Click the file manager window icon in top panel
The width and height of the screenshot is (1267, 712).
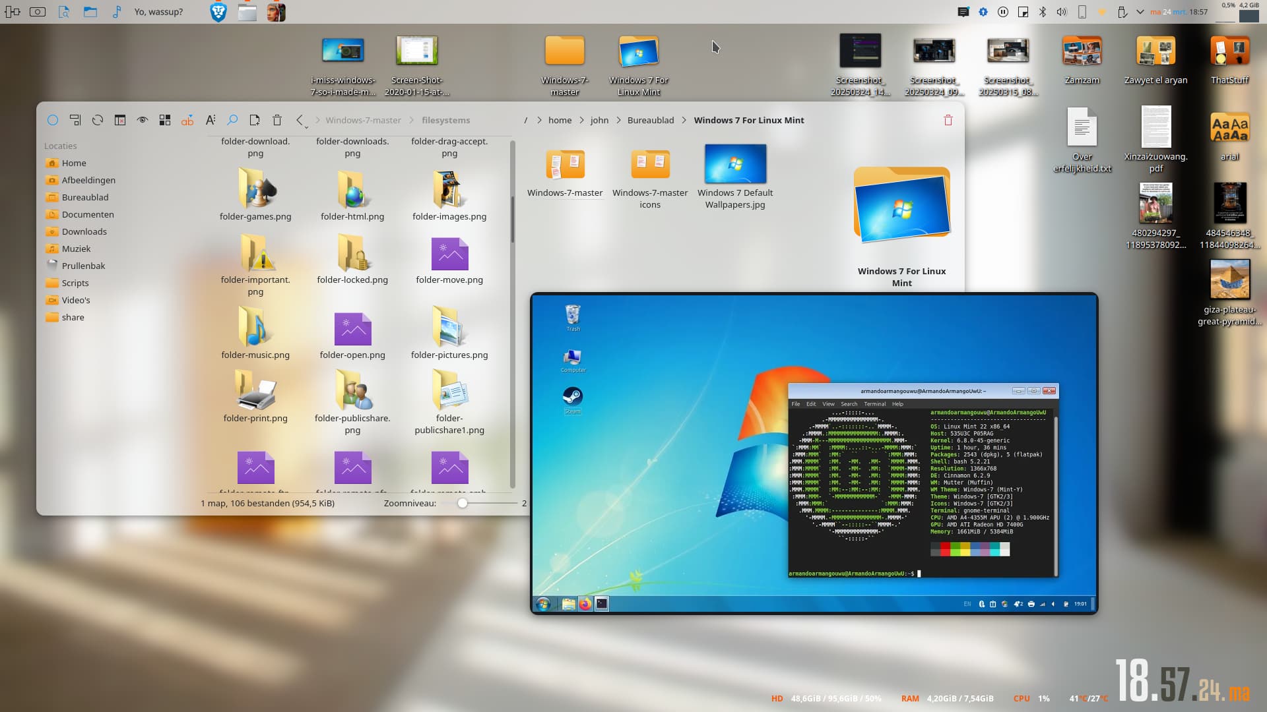point(247,12)
